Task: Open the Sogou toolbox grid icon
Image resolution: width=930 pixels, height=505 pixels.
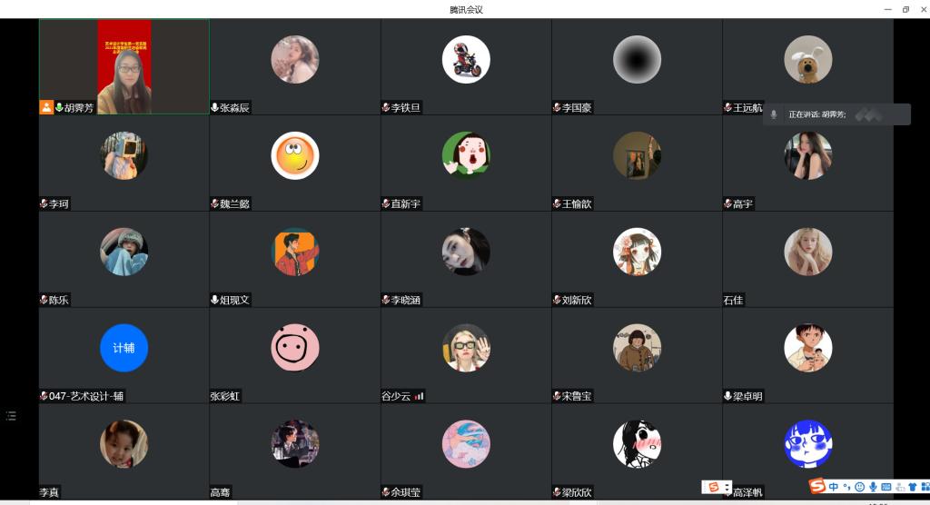Action: pos(925,487)
